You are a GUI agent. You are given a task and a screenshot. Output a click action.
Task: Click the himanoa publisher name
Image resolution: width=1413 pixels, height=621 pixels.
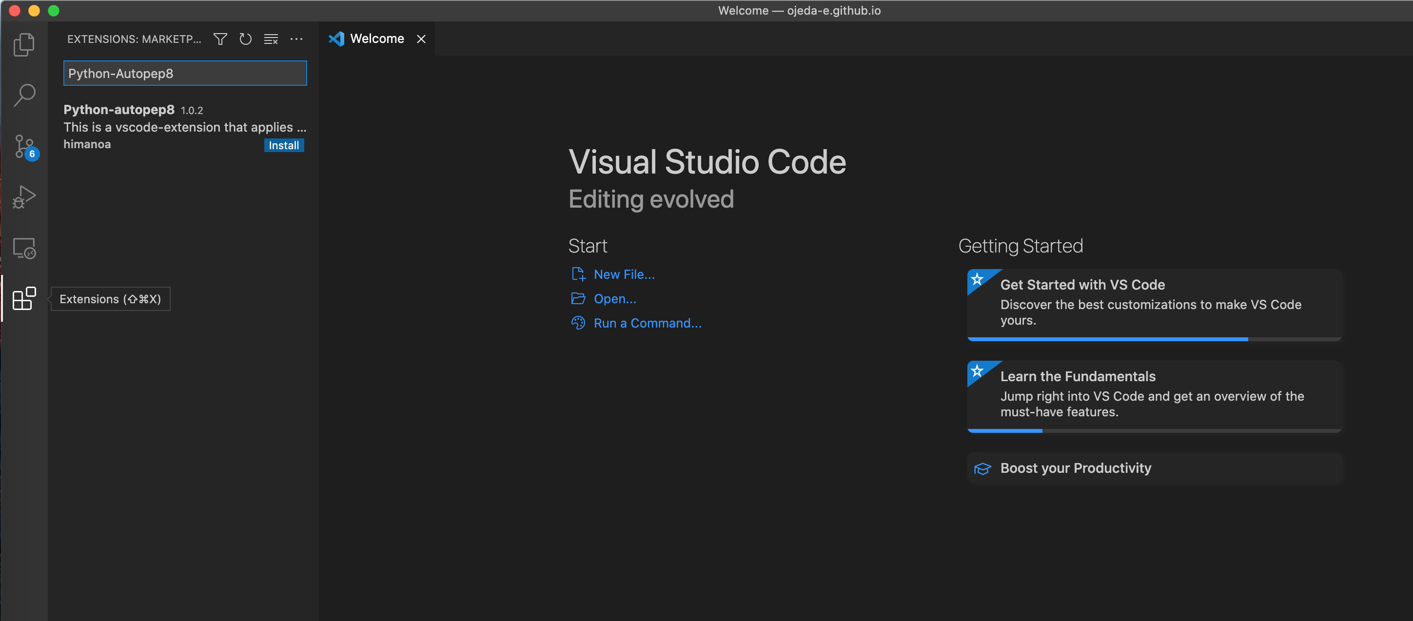87,144
